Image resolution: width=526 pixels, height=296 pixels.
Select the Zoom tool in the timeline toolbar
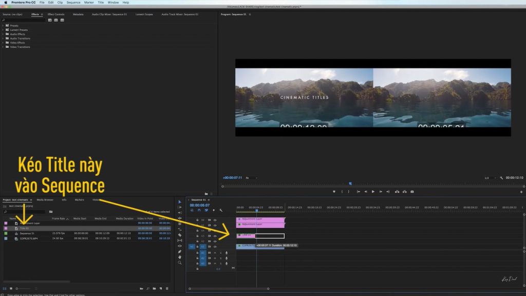(x=179, y=262)
